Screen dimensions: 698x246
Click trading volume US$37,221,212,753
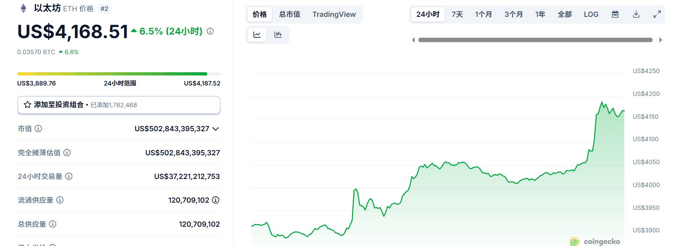(187, 177)
